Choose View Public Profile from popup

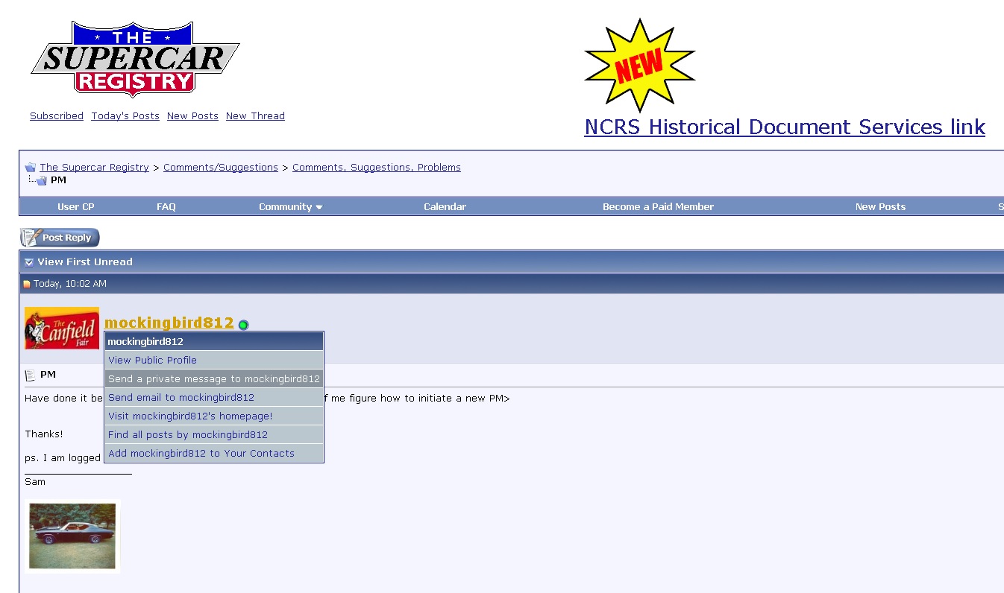[152, 361]
